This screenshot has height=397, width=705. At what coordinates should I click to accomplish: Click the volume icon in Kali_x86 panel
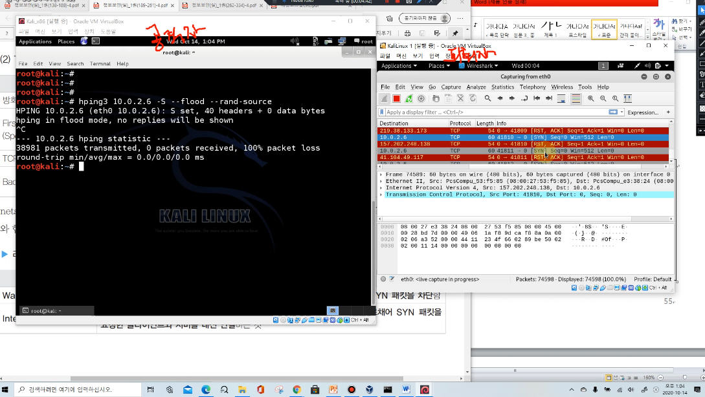coord(295,41)
